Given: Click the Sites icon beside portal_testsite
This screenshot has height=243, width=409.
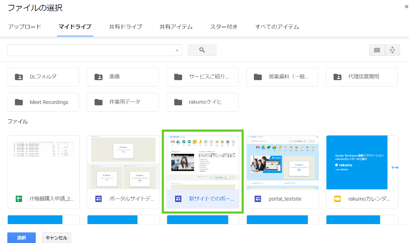Looking at the screenshot, I should (x=258, y=199).
